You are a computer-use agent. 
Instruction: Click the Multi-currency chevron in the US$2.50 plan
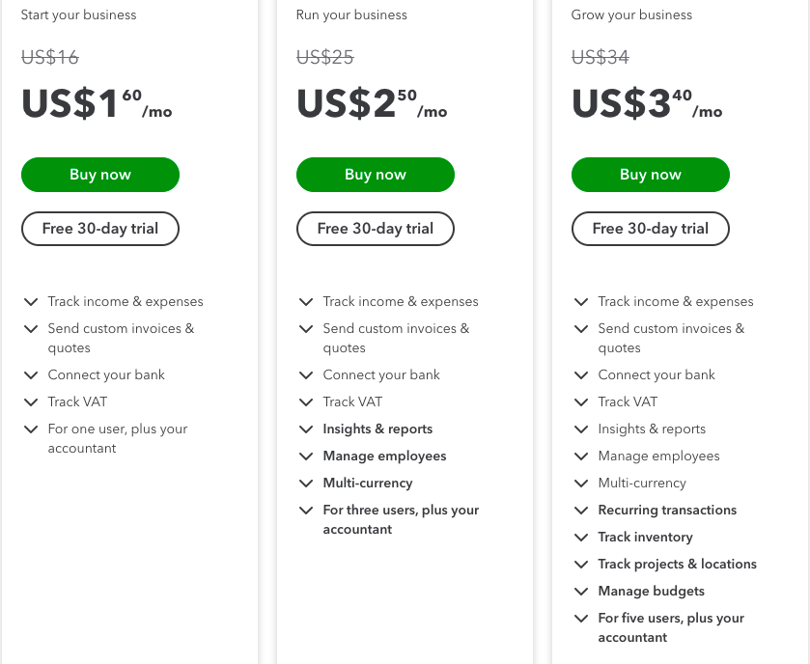click(x=306, y=484)
